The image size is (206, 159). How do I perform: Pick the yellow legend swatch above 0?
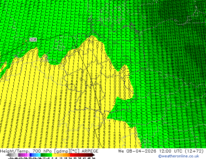pyautogui.click(x=53, y=155)
